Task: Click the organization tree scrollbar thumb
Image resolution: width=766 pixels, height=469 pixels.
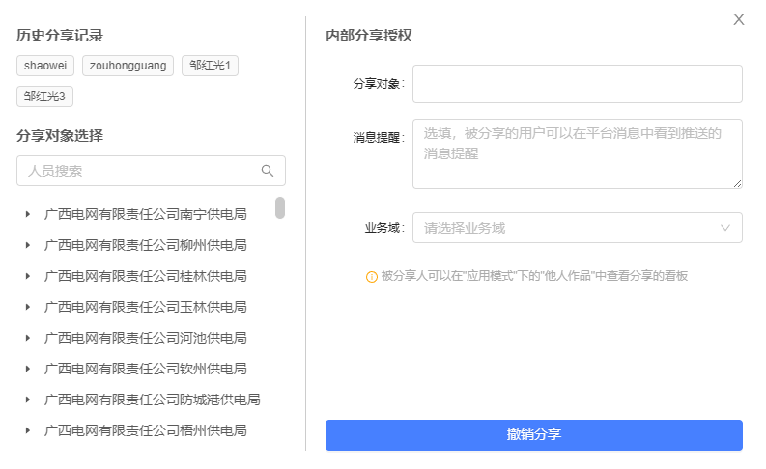Action: click(280, 207)
